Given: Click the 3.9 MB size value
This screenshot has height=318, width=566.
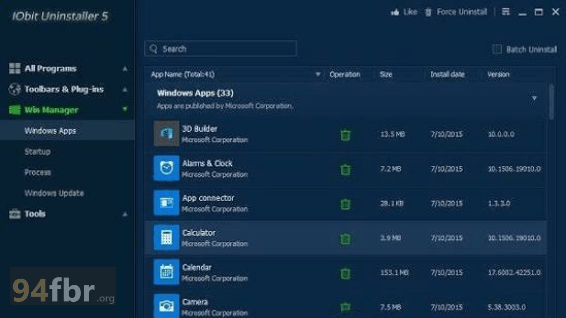Looking at the screenshot, I should point(391,238).
